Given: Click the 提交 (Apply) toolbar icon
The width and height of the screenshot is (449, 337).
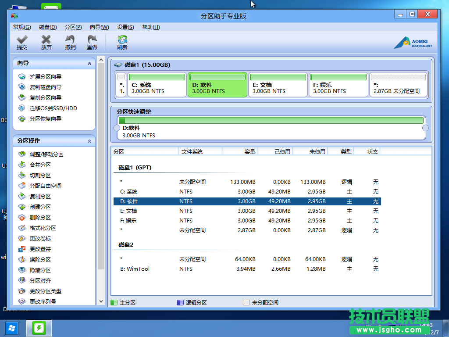Looking at the screenshot, I should coord(21,43).
